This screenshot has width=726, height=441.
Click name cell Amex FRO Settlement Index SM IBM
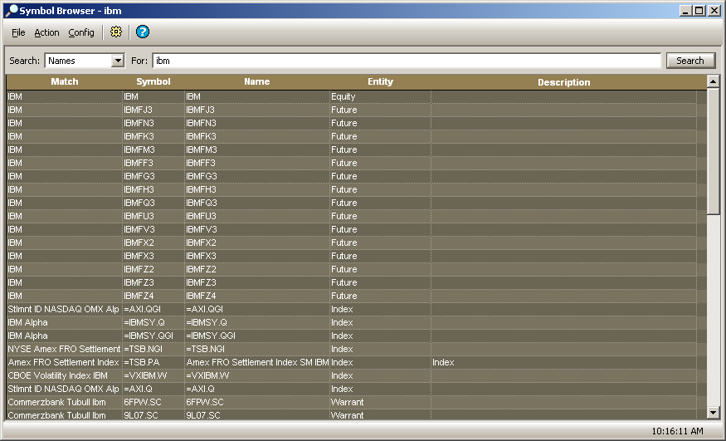[x=257, y=362]
